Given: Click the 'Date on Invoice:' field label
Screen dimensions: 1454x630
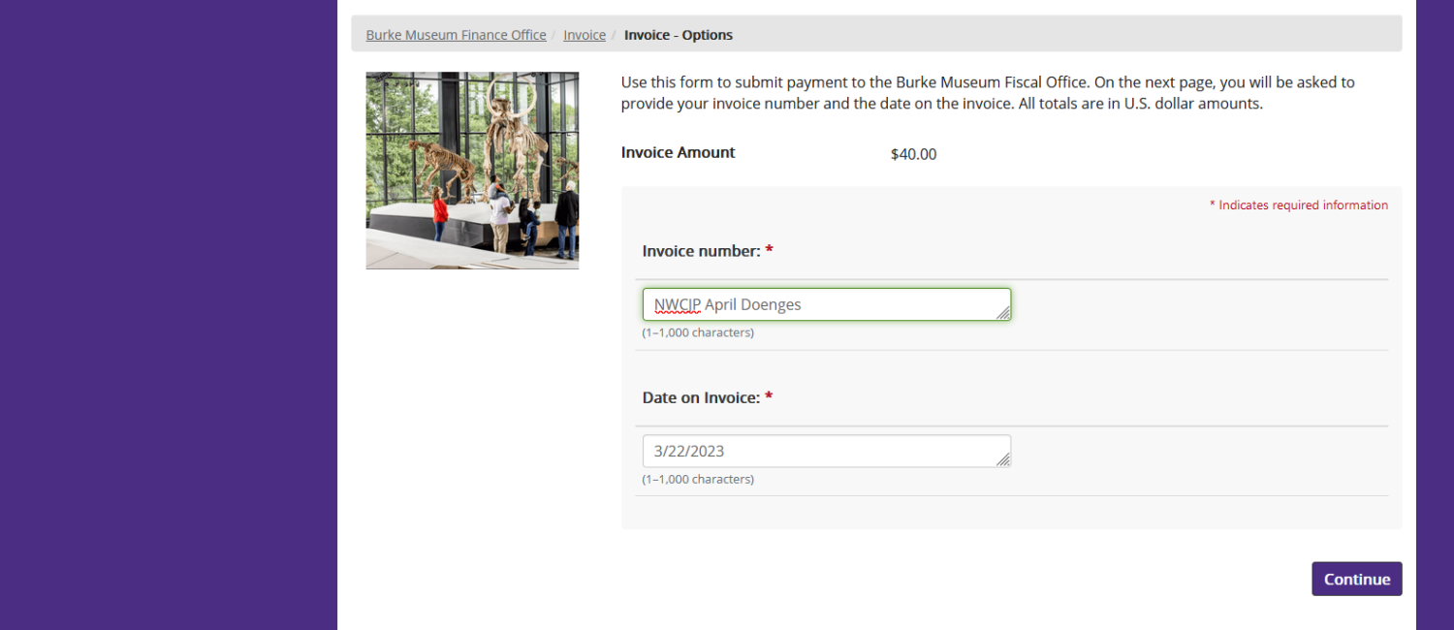Looking at the screenshot, I should tap(701, 397).
